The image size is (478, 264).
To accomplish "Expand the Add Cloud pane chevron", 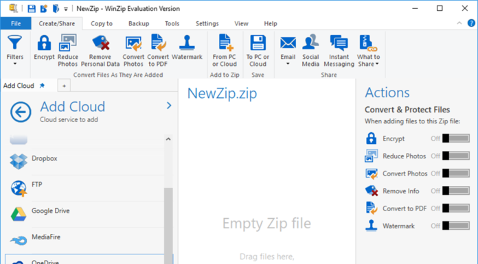I will [x=169, y=106].
